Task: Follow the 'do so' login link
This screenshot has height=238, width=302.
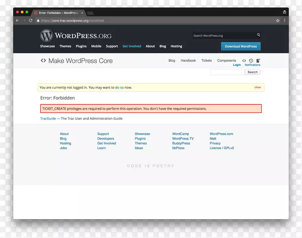Action: pos(119,87)
